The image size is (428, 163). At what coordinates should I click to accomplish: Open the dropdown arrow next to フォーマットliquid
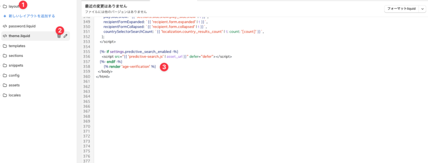pos(422,9)
